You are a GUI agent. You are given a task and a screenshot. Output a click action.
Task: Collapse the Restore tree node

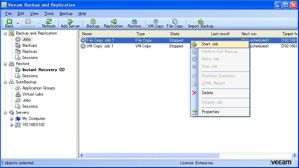pos(5,64)
